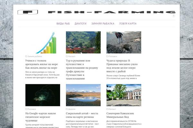The height and width of the screenshot is (128, 193).
Task: Click excerpt text Лесное озеро Саканцы глубиной
Action: [123, 77]
